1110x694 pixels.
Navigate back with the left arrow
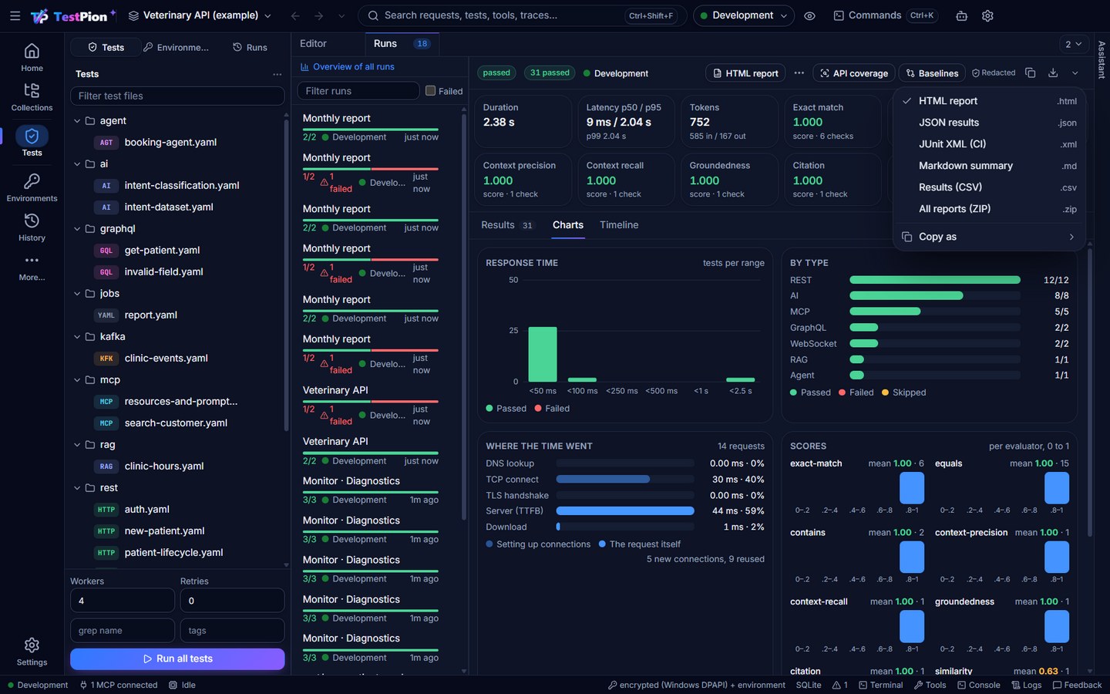pyautogui.click(x=295, y=15)
